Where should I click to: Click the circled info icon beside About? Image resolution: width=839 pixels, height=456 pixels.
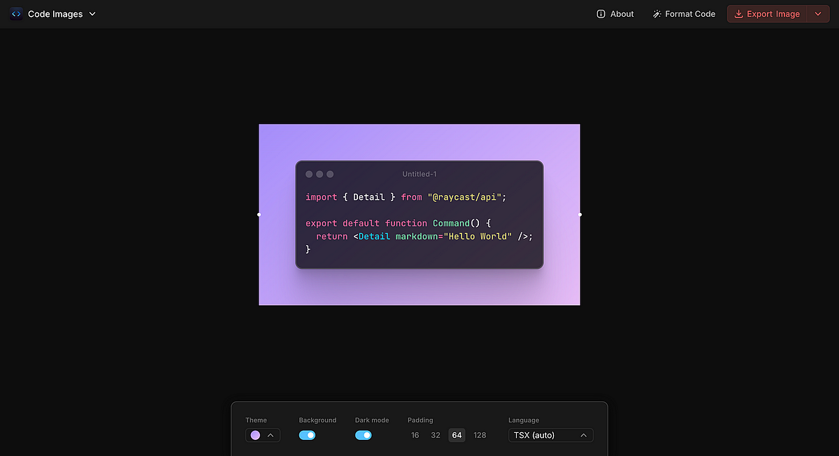(x=600, y=13)
